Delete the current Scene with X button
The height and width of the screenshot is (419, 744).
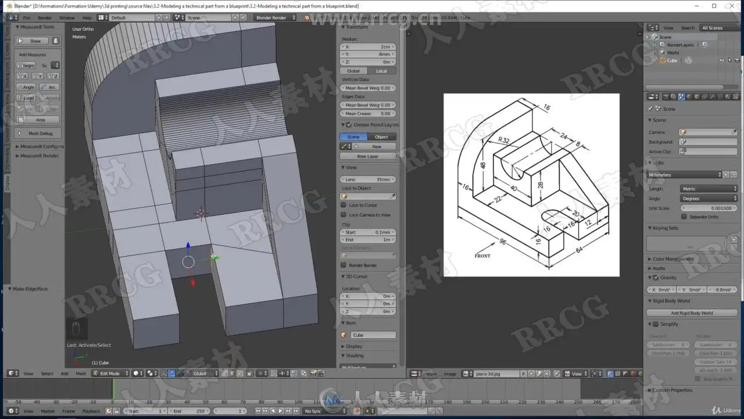tap(242, 17)
